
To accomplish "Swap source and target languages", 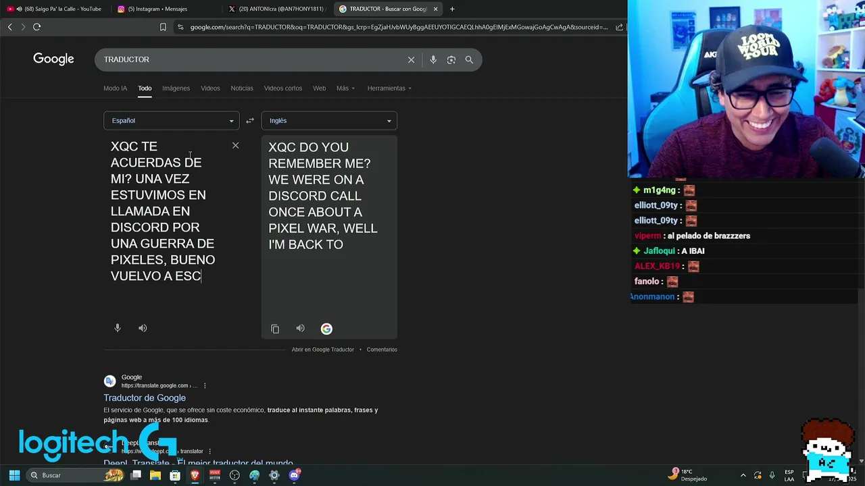I will click(250, 121).
